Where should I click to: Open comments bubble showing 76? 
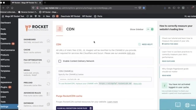(x=37, y=16)
